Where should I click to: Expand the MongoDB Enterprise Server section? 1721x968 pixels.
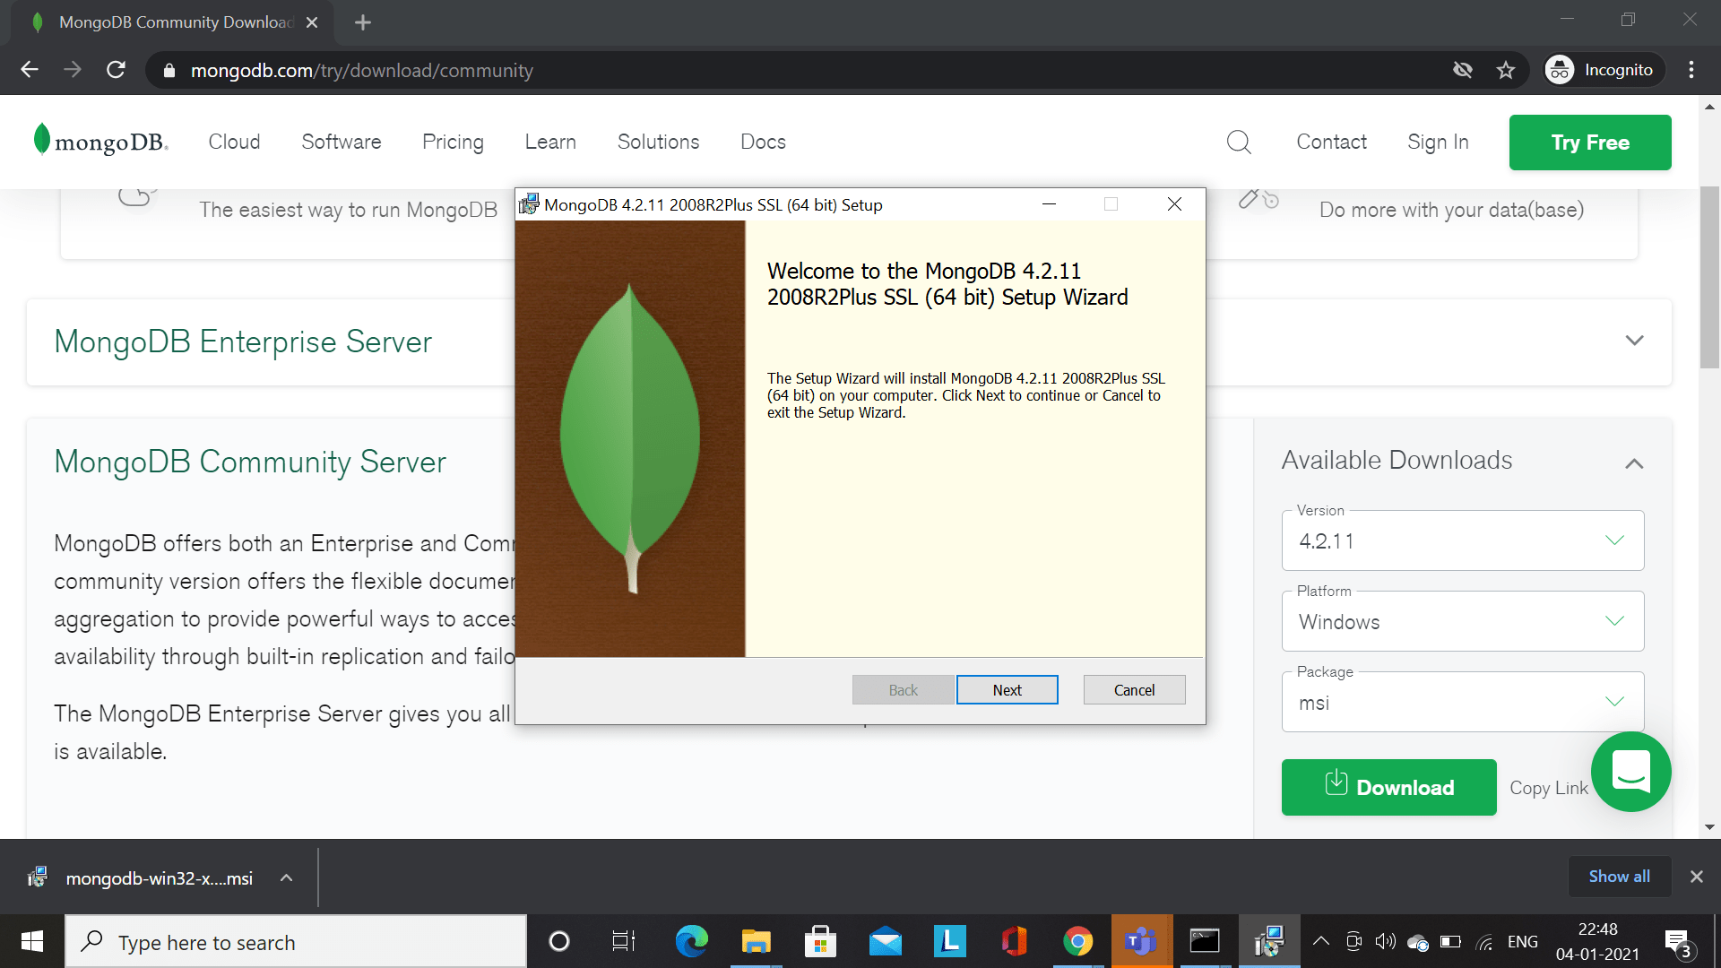coord(1635,341)
